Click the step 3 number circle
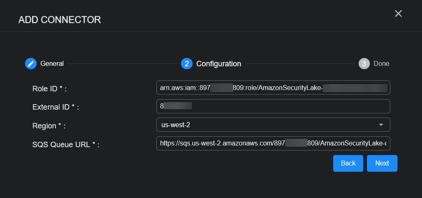 pos(364,64)
